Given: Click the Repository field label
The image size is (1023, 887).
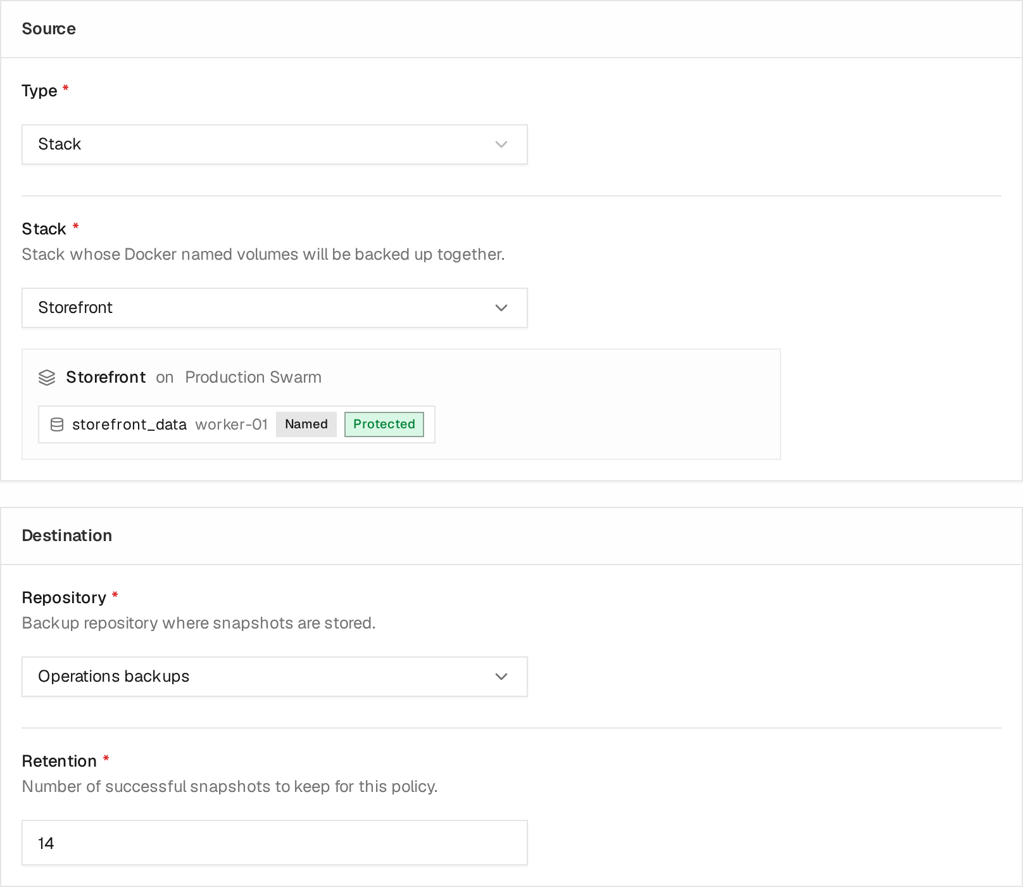Looking at the screenshot, I should coord(64,597).
